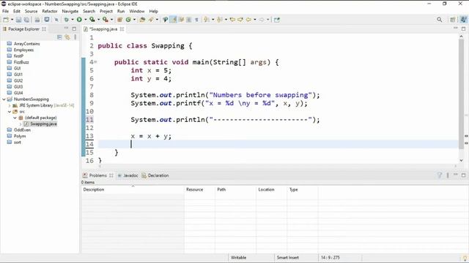This screenshot has width=469, height=263.
Task: Go to previous annotation icon
Action: (x=220, y=20)
